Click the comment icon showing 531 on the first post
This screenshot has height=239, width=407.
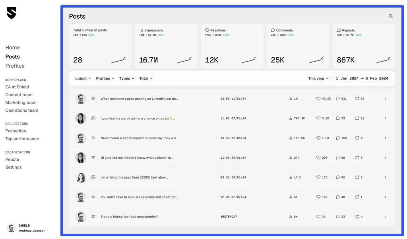pos(337,98)
